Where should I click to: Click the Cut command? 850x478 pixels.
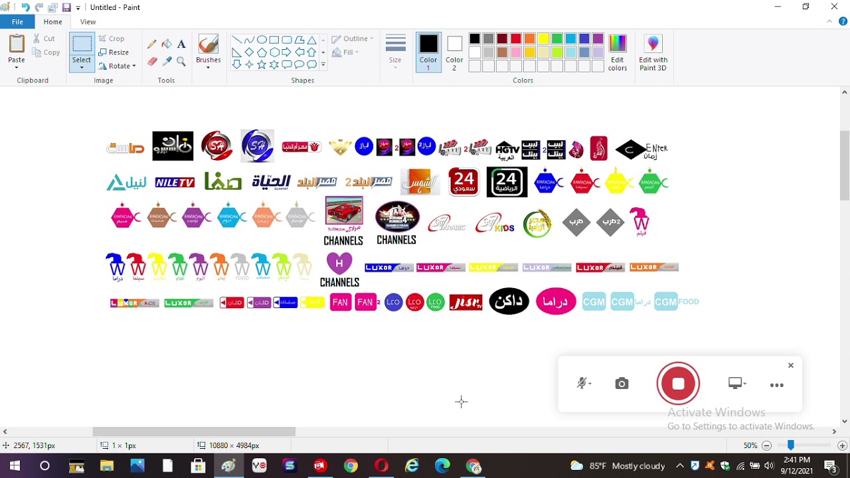coord(44,39)
